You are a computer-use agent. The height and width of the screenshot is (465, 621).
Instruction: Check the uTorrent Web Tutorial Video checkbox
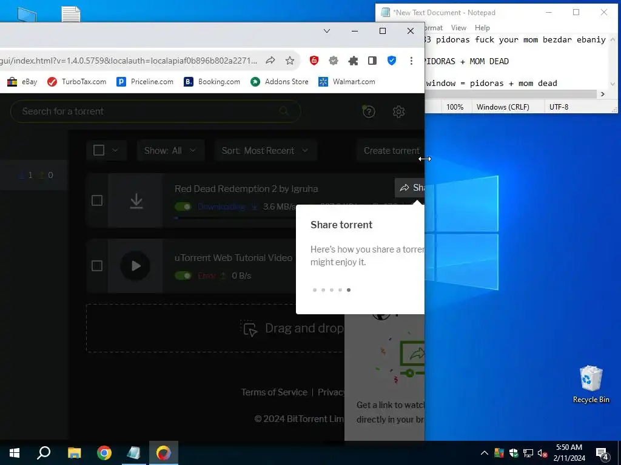(97, 266)
